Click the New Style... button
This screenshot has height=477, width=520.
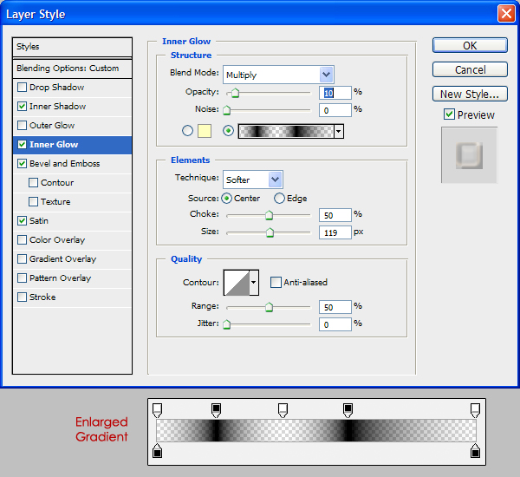click(x=470, y=94)
